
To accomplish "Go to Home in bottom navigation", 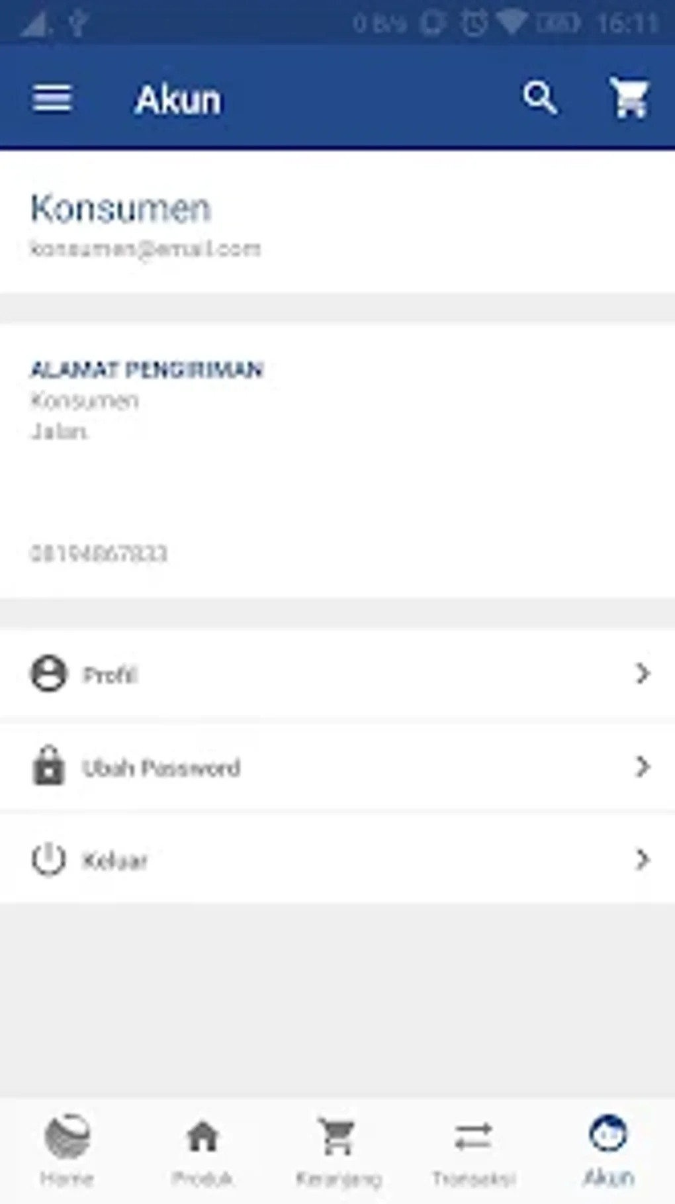I will coord(67,1150).
